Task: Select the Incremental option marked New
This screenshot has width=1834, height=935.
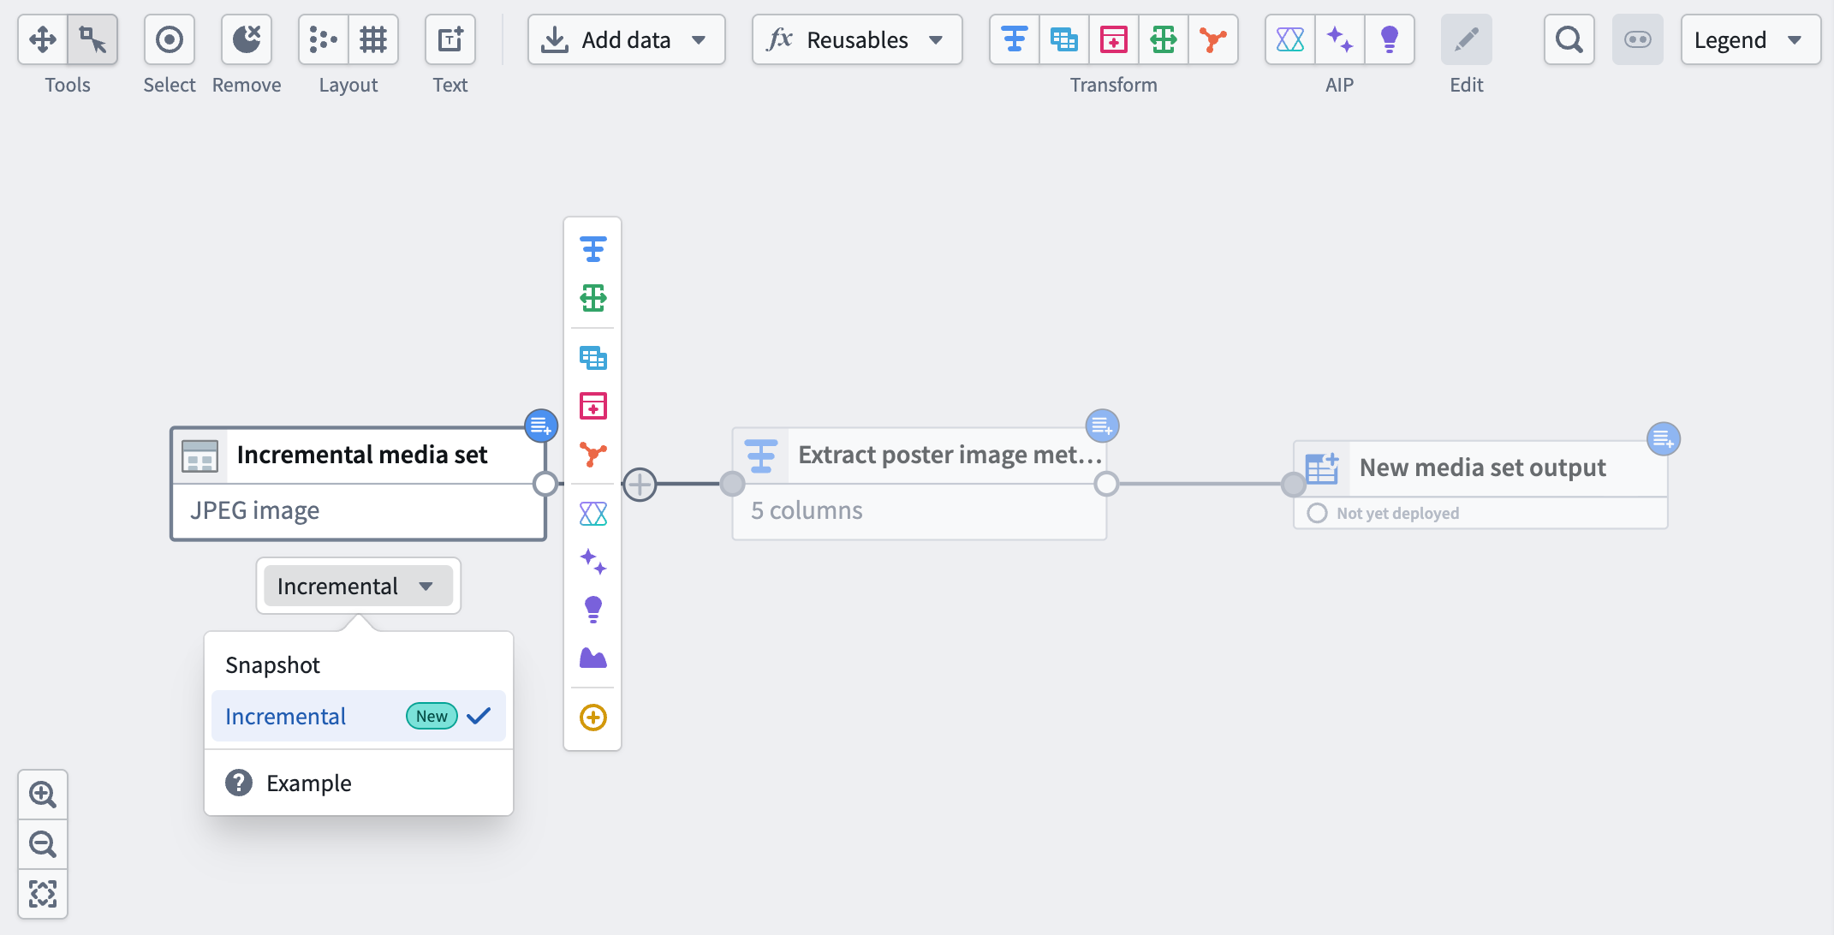Action: (x=286, y=716)
